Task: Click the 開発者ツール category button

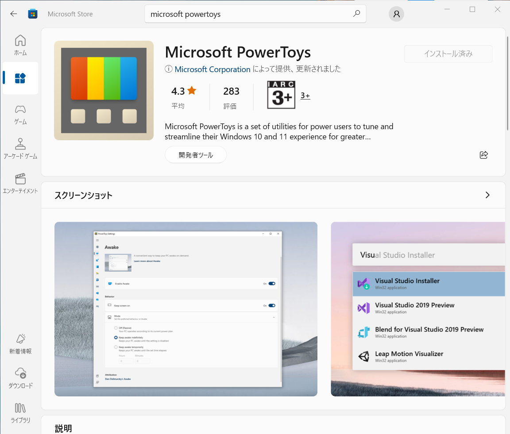Action: (196, 155)
